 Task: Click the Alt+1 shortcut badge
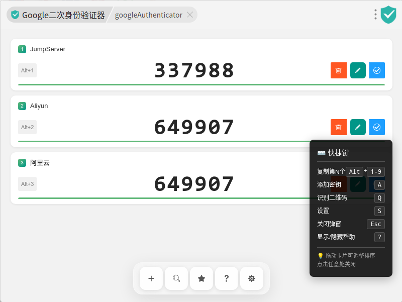pos(27,70)
